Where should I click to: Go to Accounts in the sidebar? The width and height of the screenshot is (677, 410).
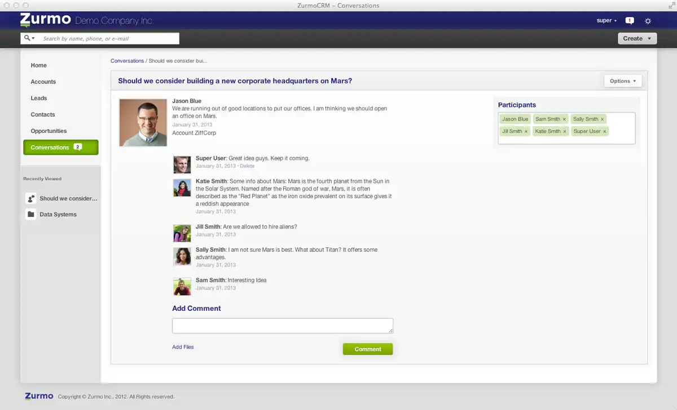pyautogui.click(x=43, y=82)
